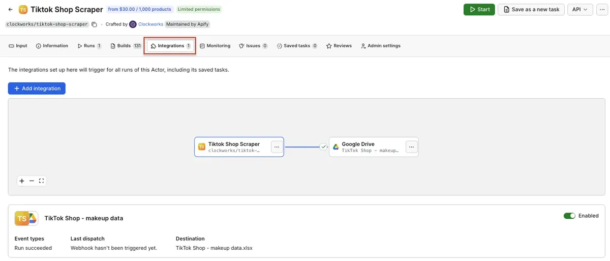This screenshot has height=261, width=610.
Task: Select the Integrations tab
Action: click(171, 46)
